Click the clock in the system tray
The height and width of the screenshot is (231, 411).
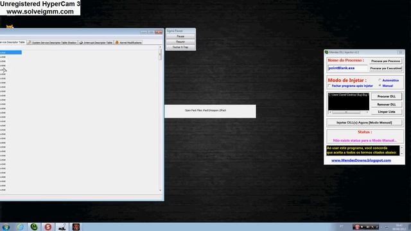coord(399,227)
